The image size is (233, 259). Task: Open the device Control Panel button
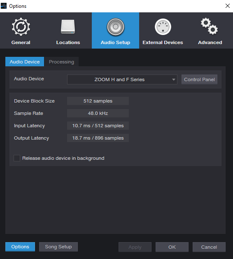point(199,79)
